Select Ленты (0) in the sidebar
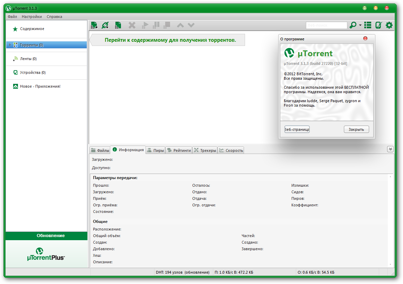 click(x=28, y=59)
